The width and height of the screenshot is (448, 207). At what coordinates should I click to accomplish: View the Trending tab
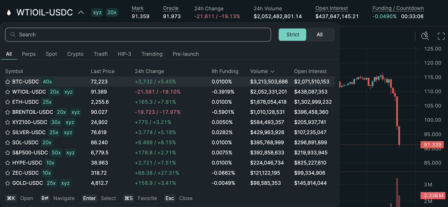point(152,54)
